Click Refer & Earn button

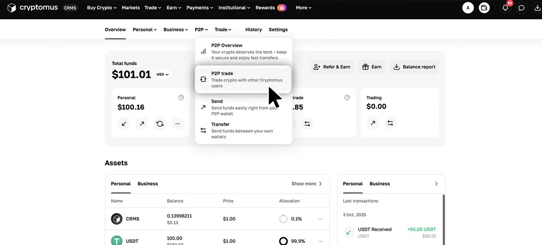coord(332,67)
